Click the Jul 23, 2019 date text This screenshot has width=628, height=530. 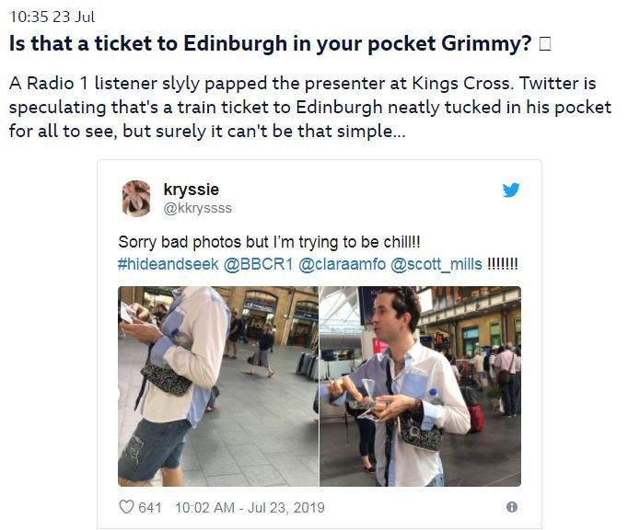click(x=286, y=508)
